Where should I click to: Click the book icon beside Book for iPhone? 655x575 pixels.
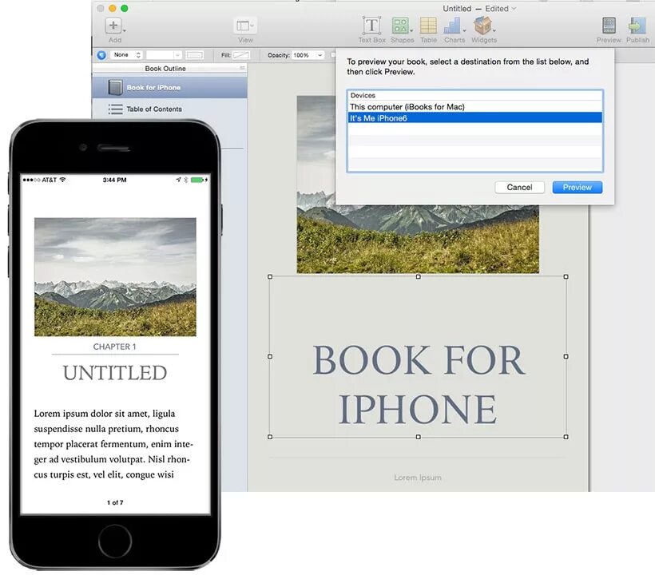pyautogui.click(x=115, y=87)
